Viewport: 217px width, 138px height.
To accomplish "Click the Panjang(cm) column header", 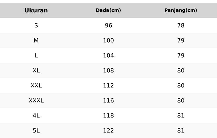I will coord(181,10).
